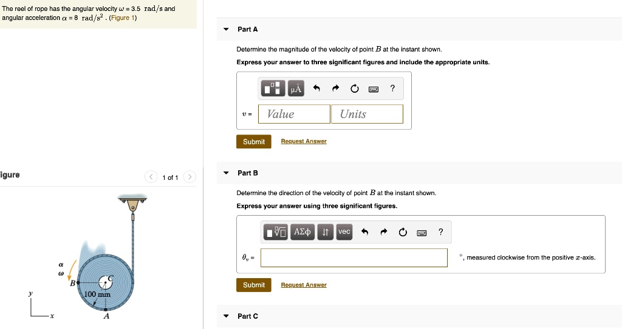Click the µÅ units symbol button in Part A

click(x=296, y=89)
